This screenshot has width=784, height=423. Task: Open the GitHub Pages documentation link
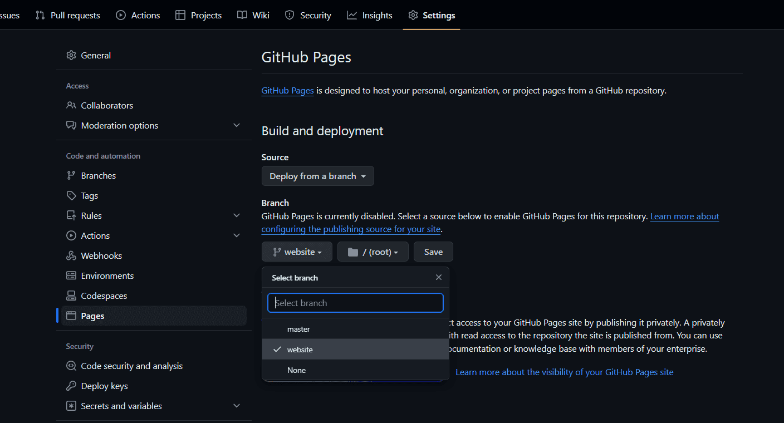[x=287, y=90]
